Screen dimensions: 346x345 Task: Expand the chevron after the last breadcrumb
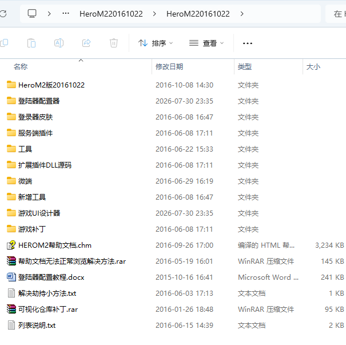tap(242, 14)
